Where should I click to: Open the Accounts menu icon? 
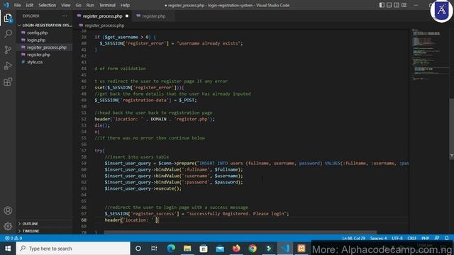8,210
